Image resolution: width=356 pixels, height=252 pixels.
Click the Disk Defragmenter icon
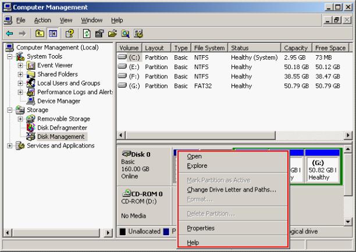[x=31, y=128]
